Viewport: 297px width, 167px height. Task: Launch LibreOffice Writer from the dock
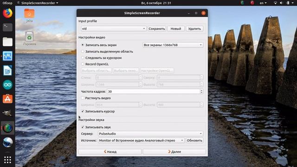click(7, 71)
